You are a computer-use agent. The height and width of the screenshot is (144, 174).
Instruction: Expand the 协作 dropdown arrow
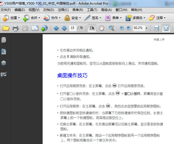point(60,18)
